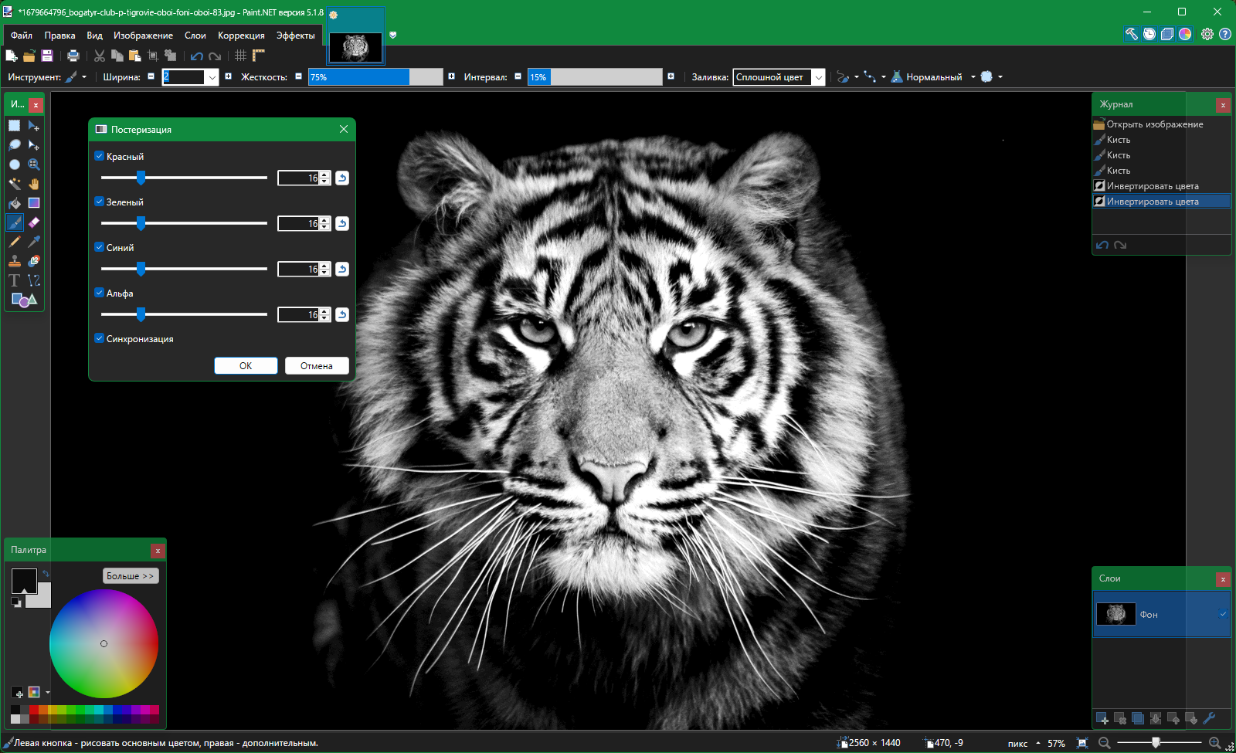The width and height of the screenshot is (1236, 753).
Task: Select the Paint Bucket tool
Action: 15,203
